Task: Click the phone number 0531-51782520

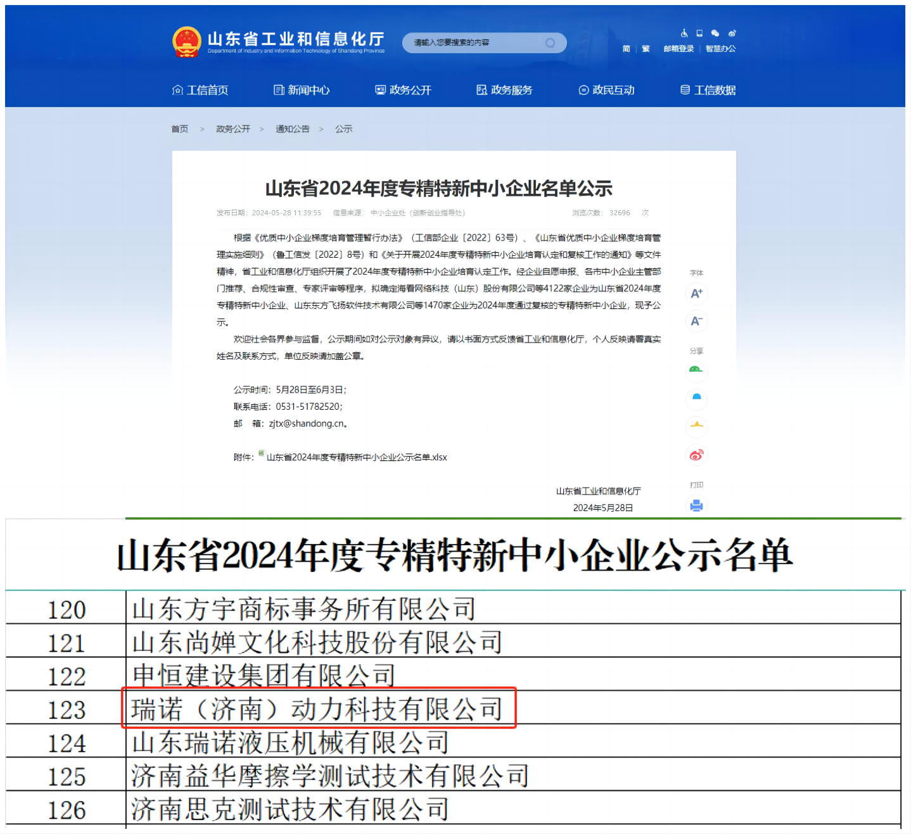Action: pos(309,407)
